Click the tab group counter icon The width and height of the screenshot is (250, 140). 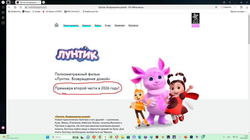8,2
